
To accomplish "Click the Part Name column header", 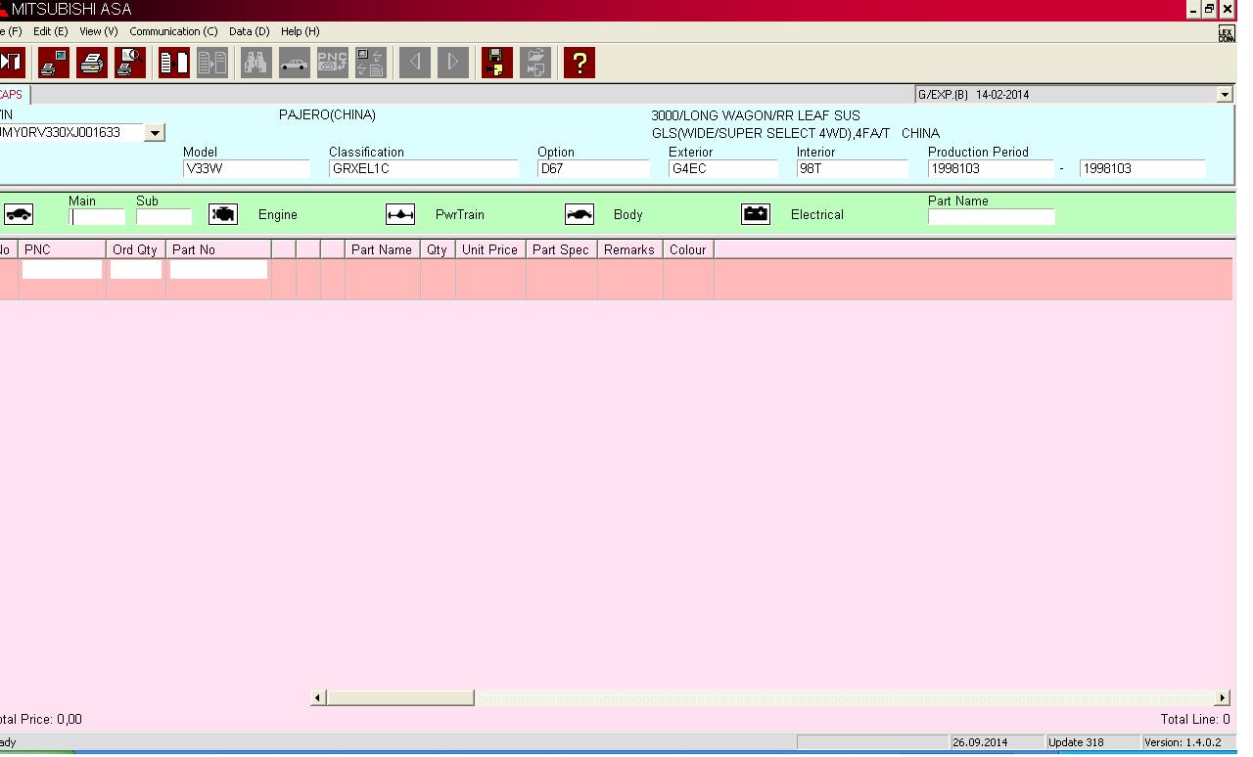I will [x=382, y=249].
